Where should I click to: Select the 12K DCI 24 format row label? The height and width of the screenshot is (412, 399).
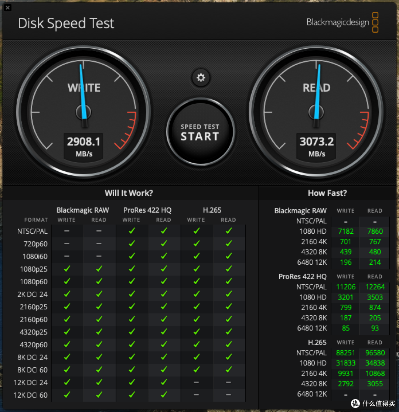[x=31, y=382]
